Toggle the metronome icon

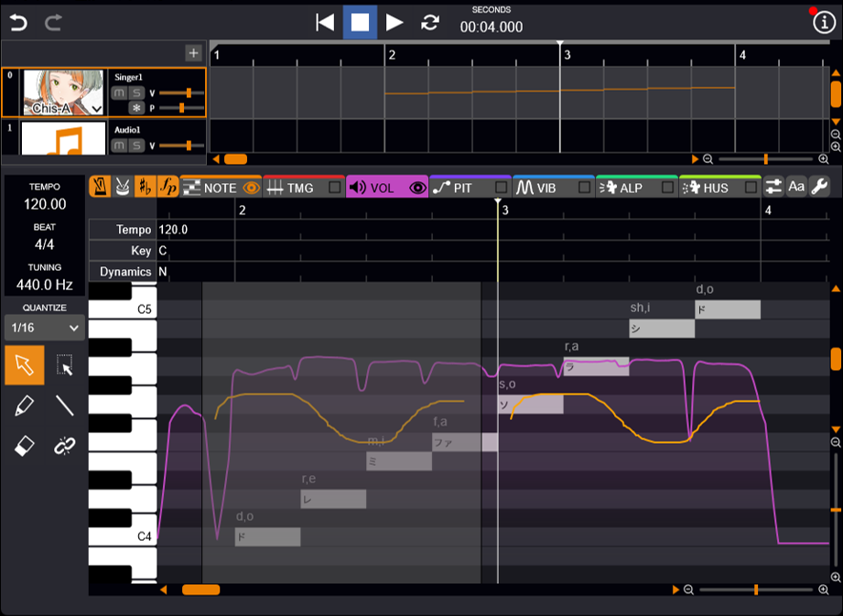[x=100, y=187]
